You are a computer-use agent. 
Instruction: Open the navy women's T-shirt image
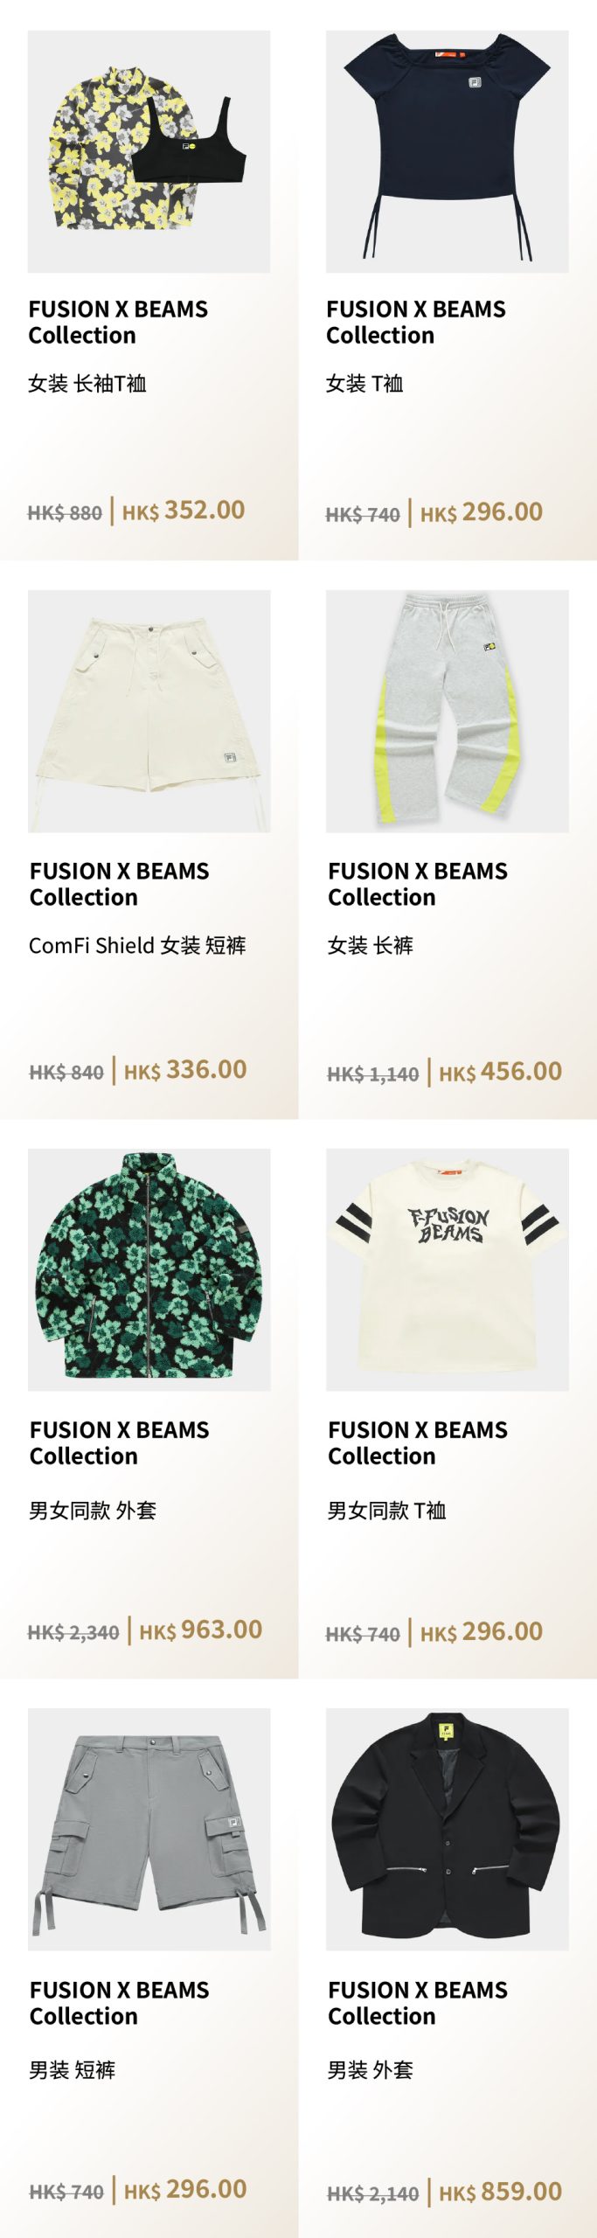(x=447, y=152)
